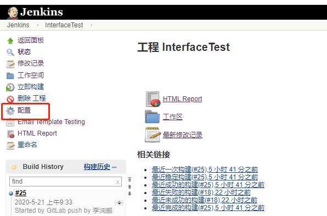This screenshot has width=327, height=216.
Task: Expand the arrow after Jenkins breadcrumb
Action: click(37, 25)
